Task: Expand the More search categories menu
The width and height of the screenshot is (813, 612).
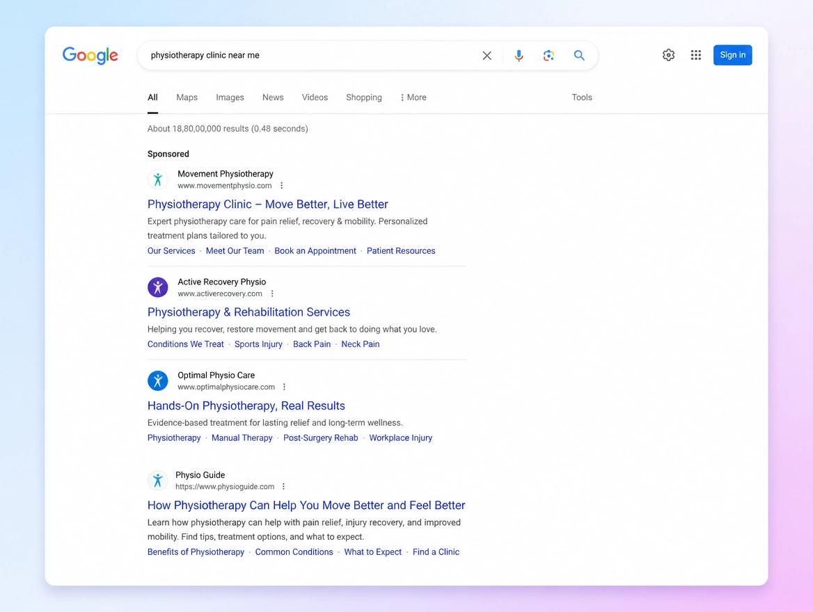Action: tap(413, 97)
